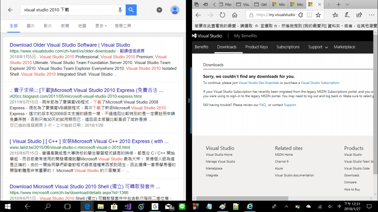This screenshot has width=378, height=212.
Task: Select the 圖片 search tab
Action: tap(31, 26)
